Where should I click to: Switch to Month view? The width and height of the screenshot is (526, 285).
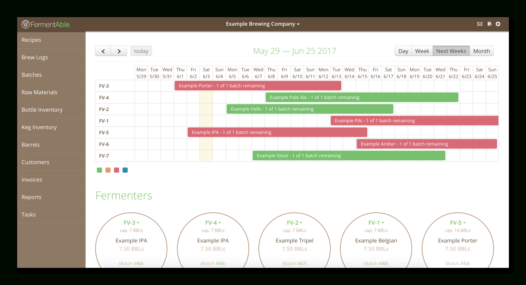tap(481, 51)
